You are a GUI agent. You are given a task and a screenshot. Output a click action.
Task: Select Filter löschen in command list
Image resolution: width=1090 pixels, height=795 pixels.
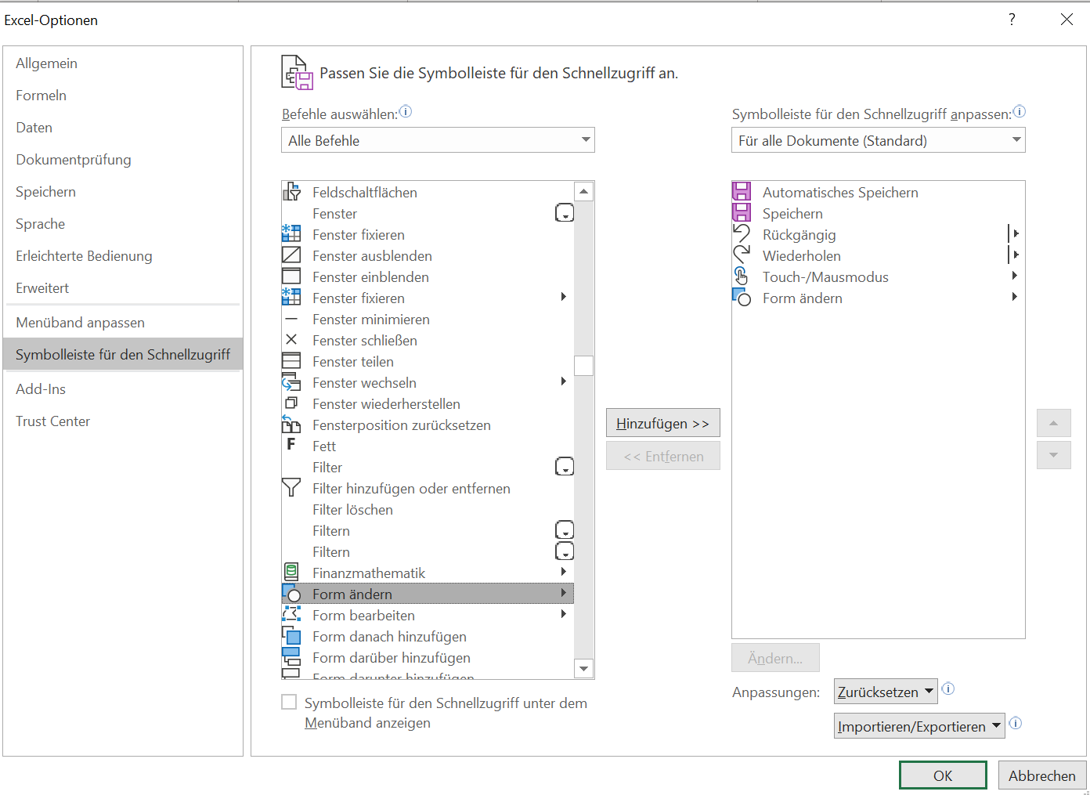coord(428,509)
